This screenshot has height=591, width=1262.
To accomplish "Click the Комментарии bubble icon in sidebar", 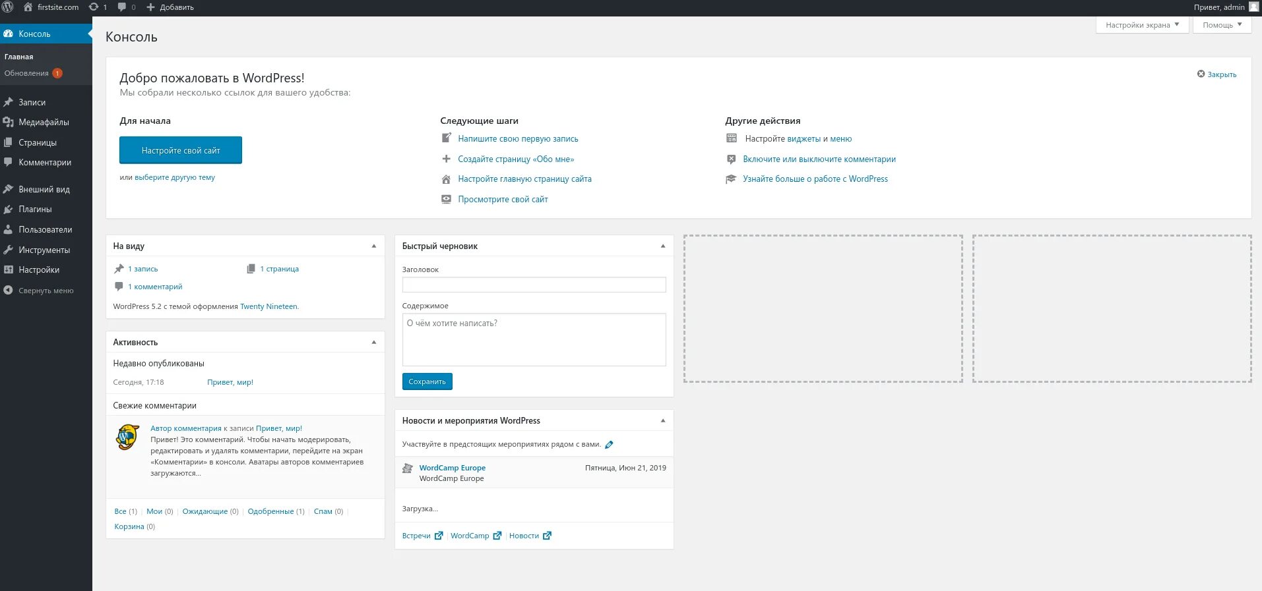I will [8, 162].
